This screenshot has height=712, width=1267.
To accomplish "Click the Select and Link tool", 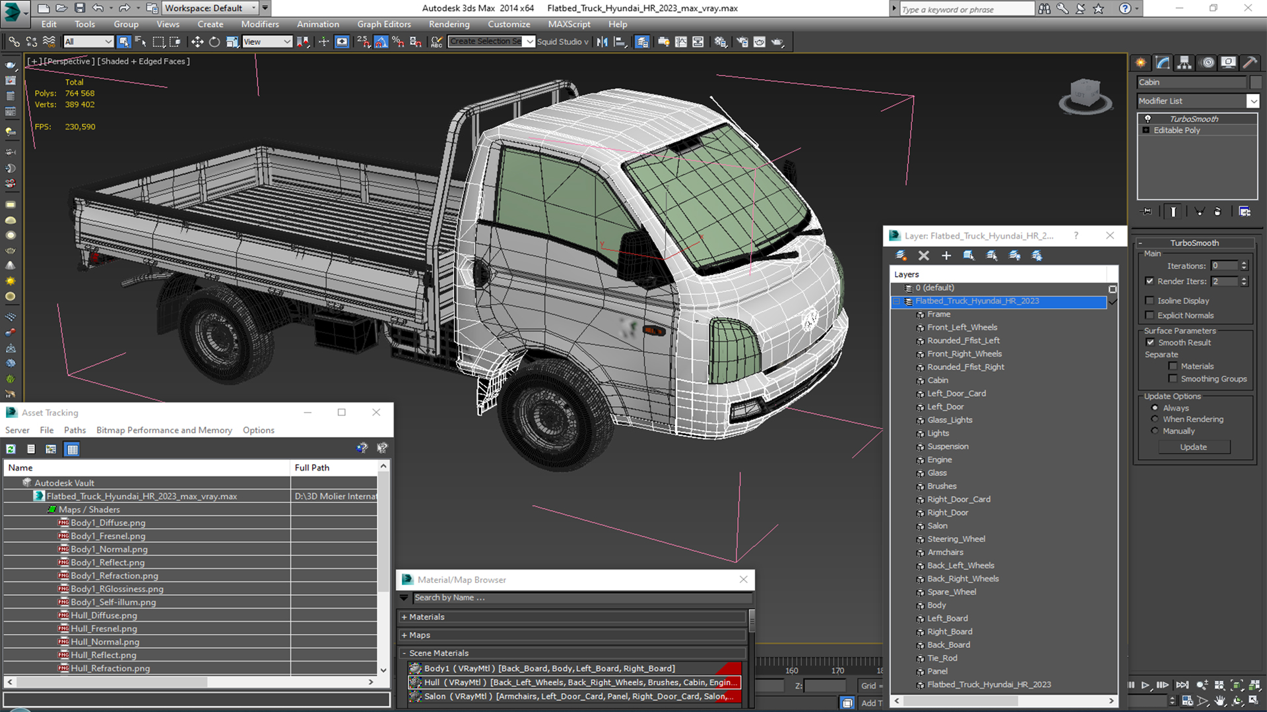I will [14, 42].
